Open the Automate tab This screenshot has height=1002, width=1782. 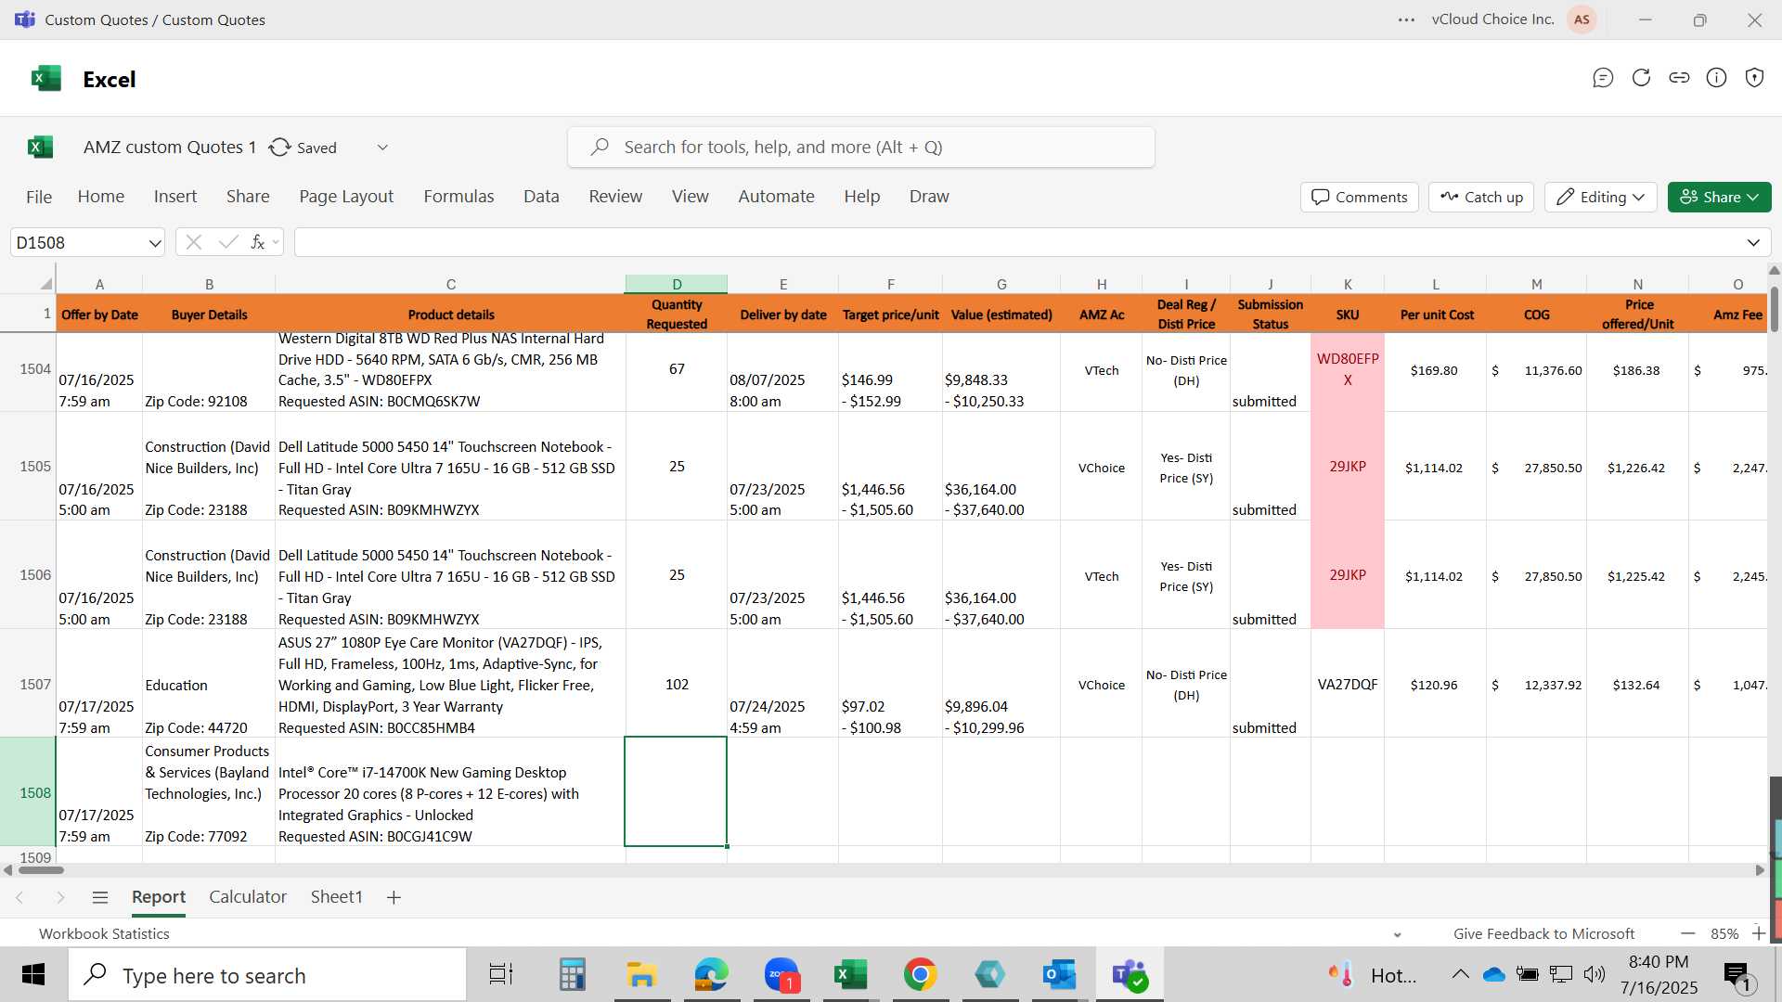(776, 197)
